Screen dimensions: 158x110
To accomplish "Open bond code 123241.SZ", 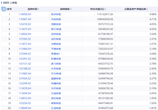I will (x=25, y=59).
